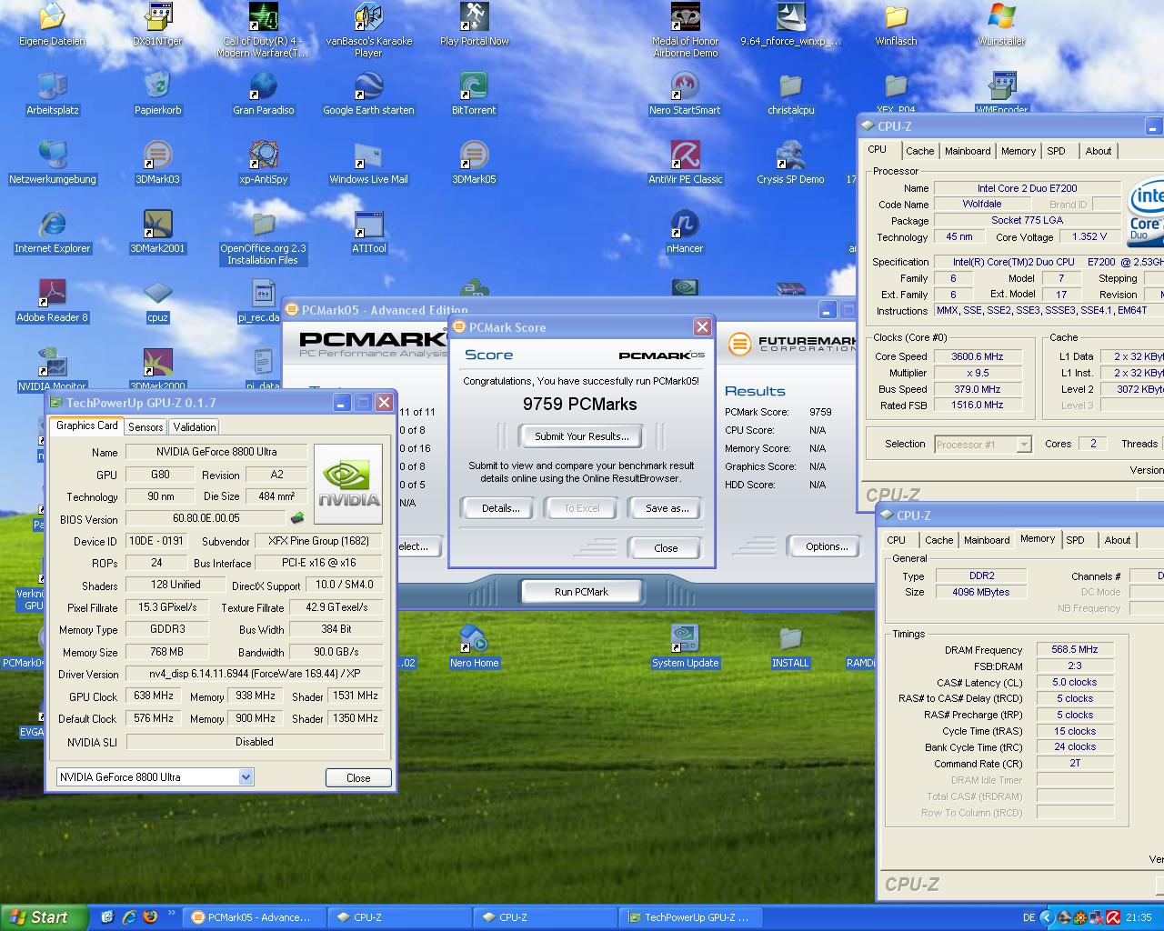Open PCMark05 Options button
This screenshot has width=1164, height=931.
pos(826,546)
